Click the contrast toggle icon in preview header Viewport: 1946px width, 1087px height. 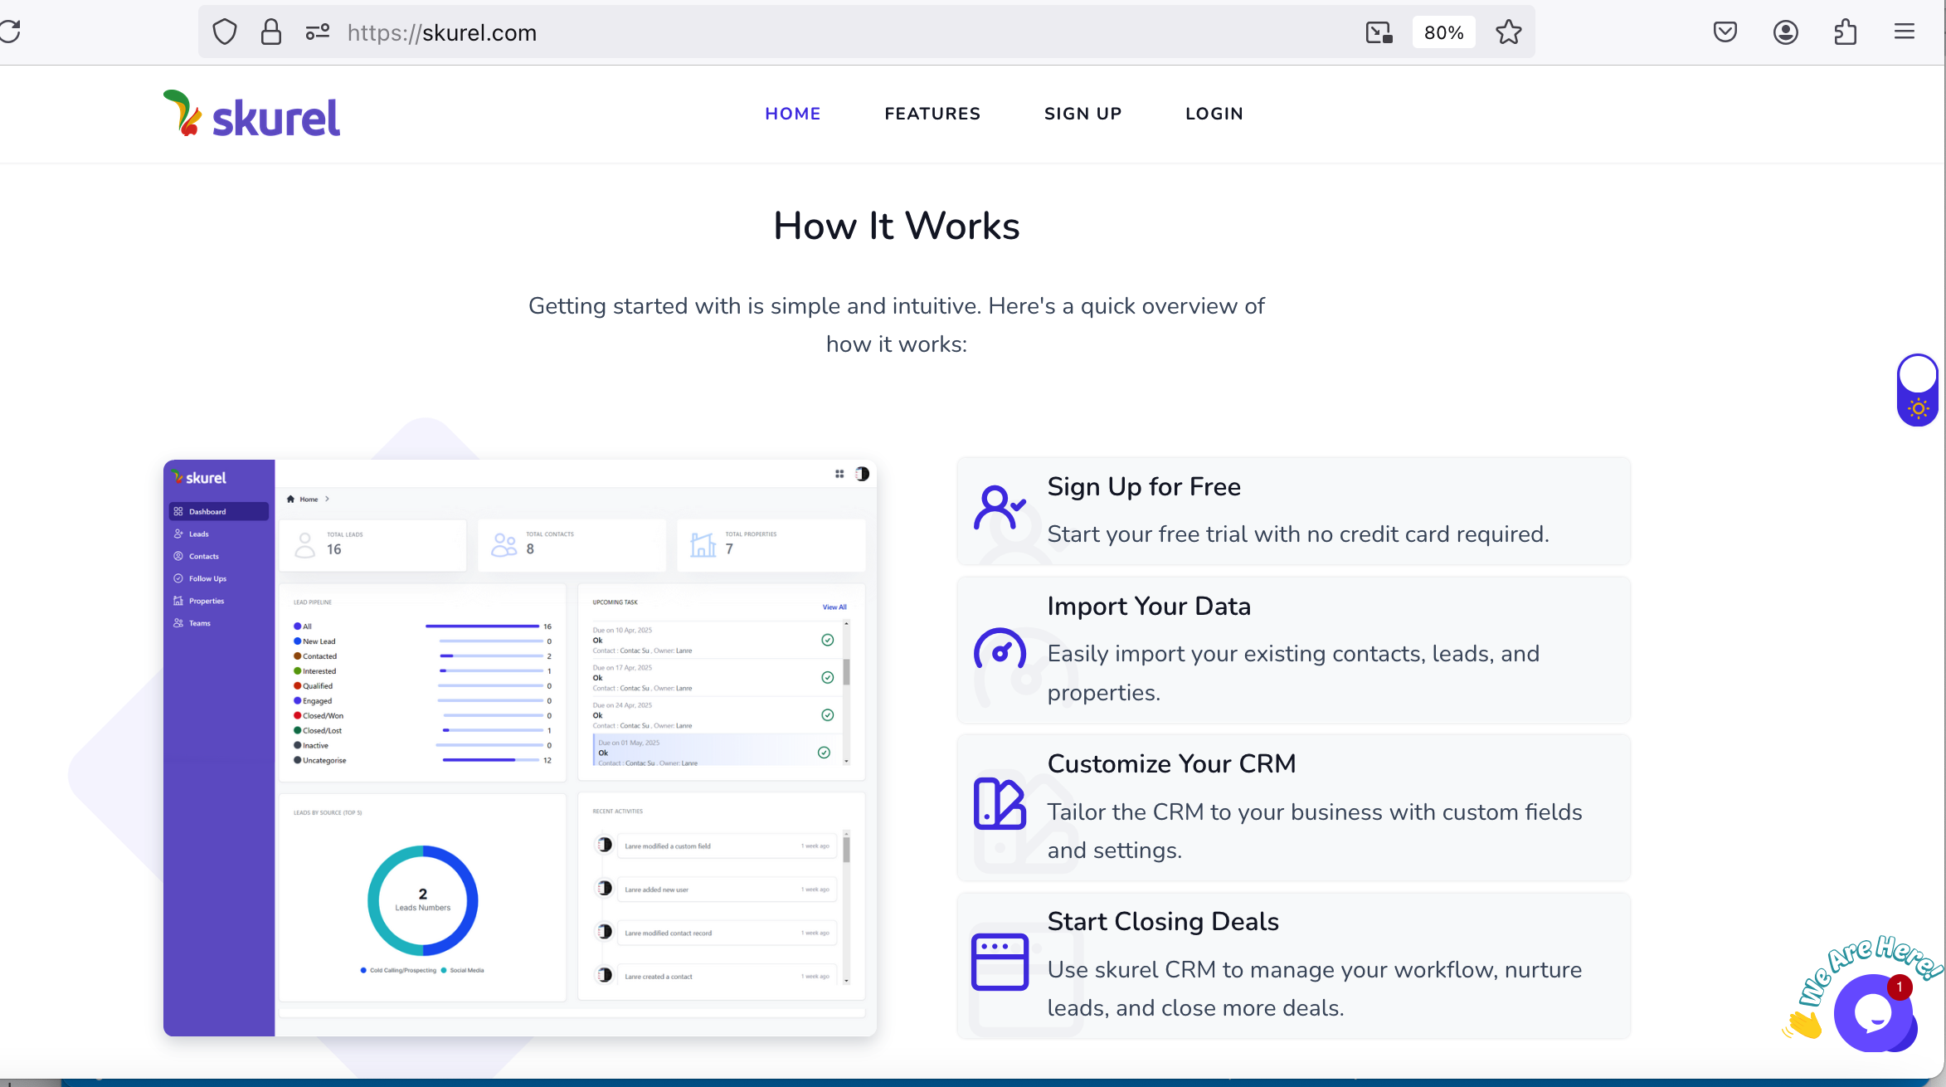tap(863, 474)
